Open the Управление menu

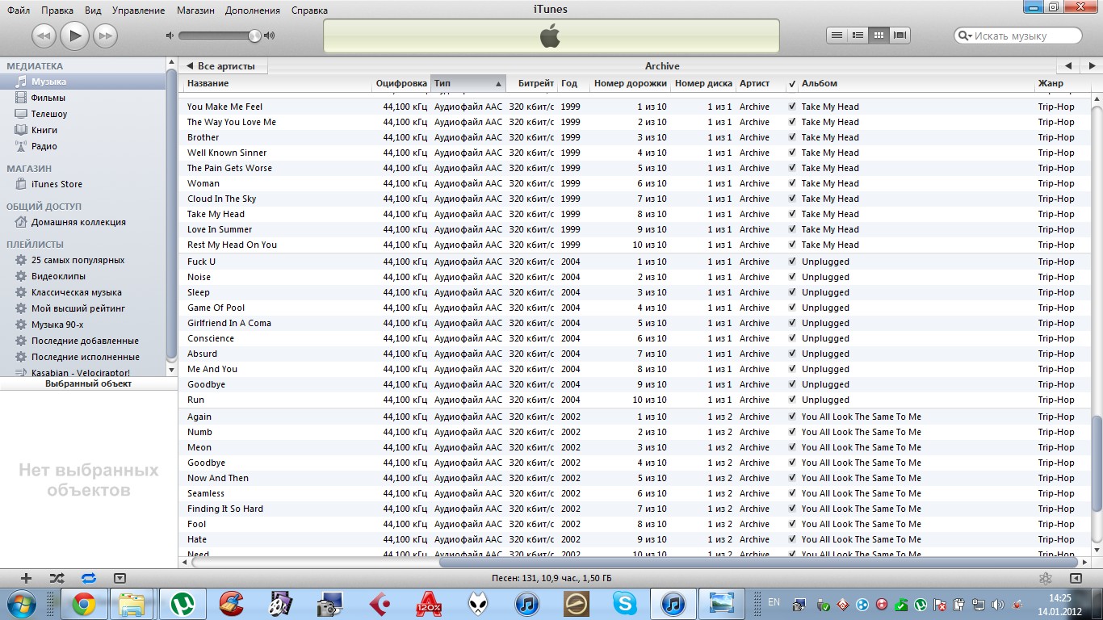click(138, 10)
